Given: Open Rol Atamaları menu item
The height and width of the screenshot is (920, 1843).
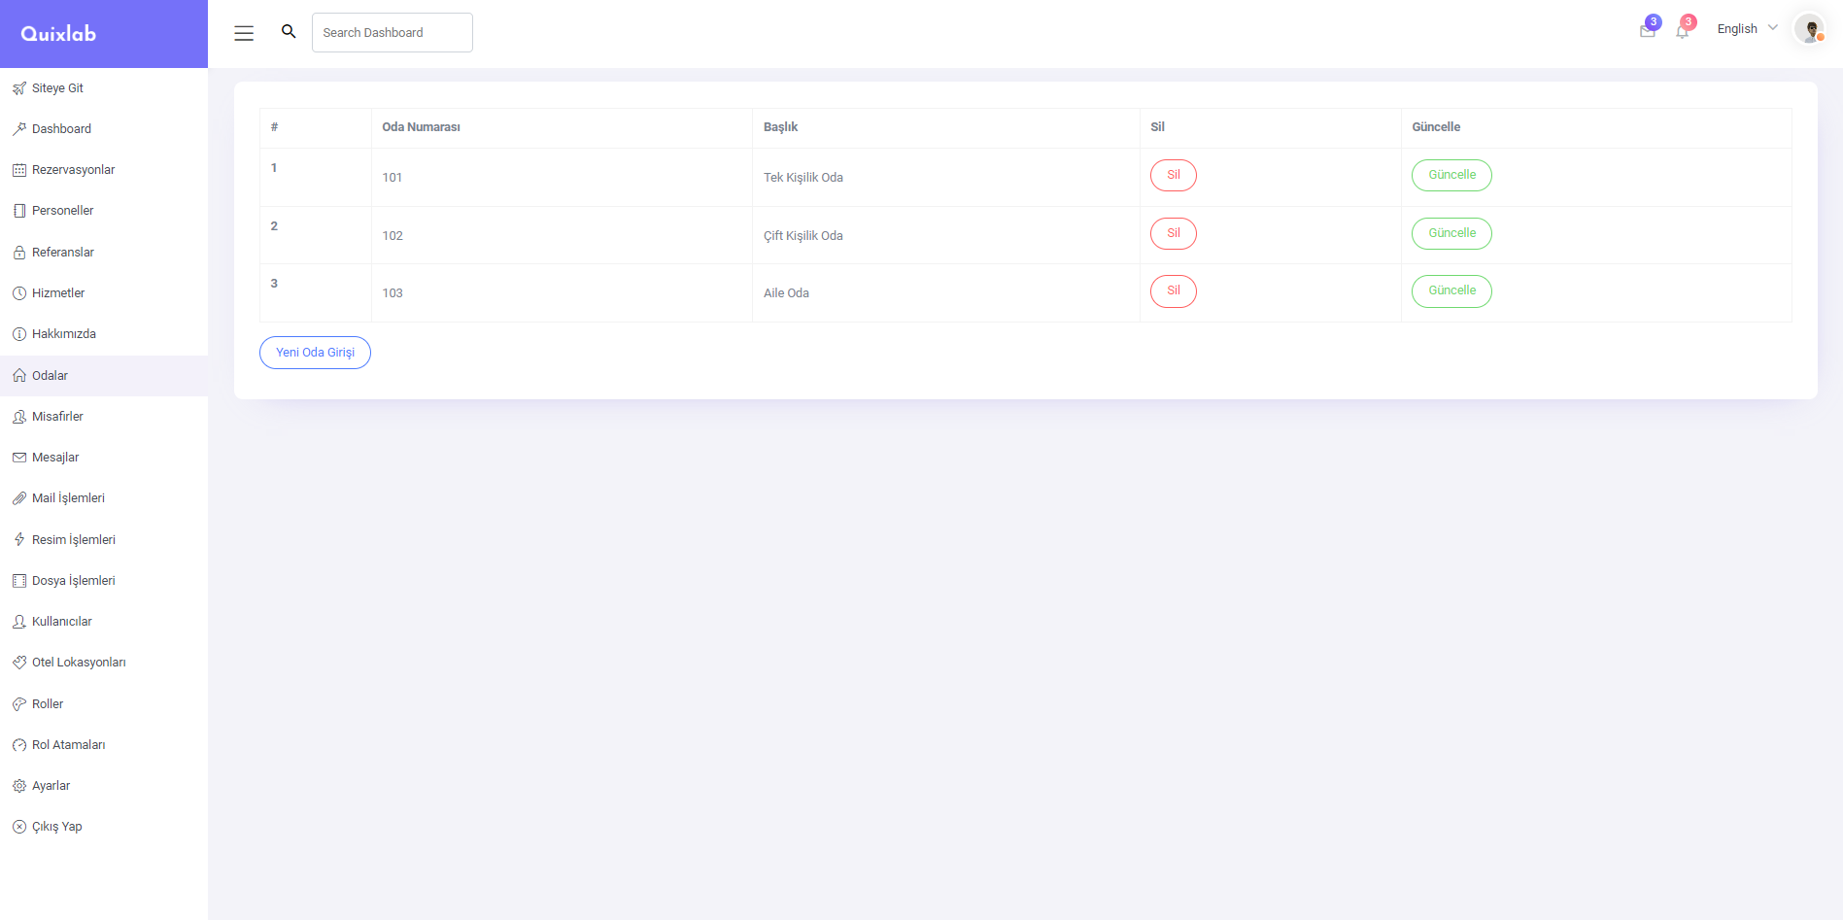Looking at the screenshot, I should tap(104, 745).
